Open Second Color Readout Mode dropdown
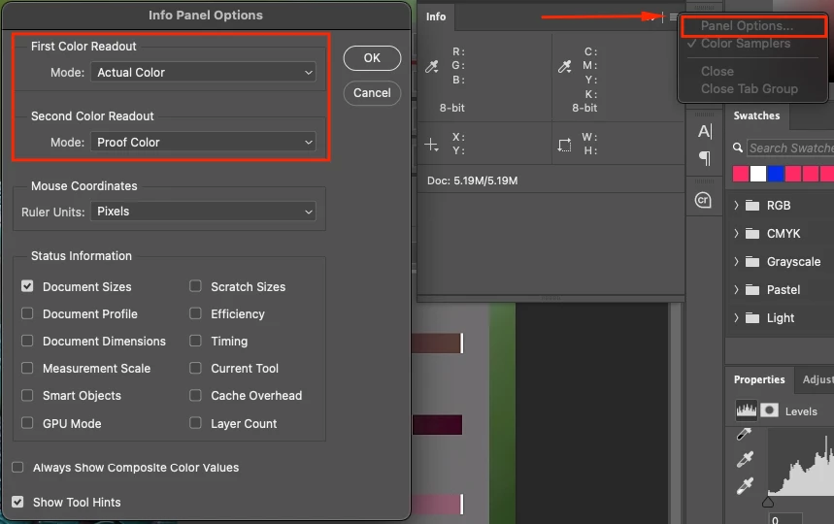Image resolution: width=834 pixels, height=524 pixels. 203,142
